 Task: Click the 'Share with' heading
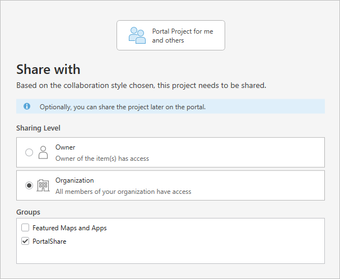(x=48, y=69)
